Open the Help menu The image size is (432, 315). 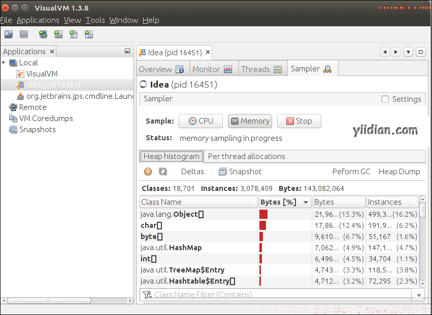(151, 20)
